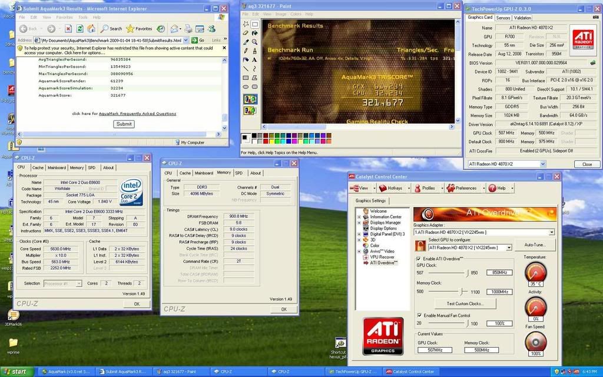Select transparent selection mode option in Paint
The width and height of the screenshot is (603, 377).
click(250, 111)
